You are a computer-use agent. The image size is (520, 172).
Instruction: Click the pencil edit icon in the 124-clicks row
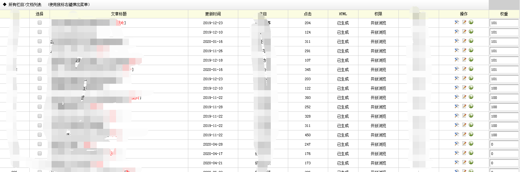pyautogui.click(x=464, y=32)
